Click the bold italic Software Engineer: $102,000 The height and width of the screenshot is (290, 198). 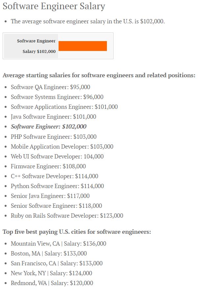pyautogui.click(x=49, y=127)
